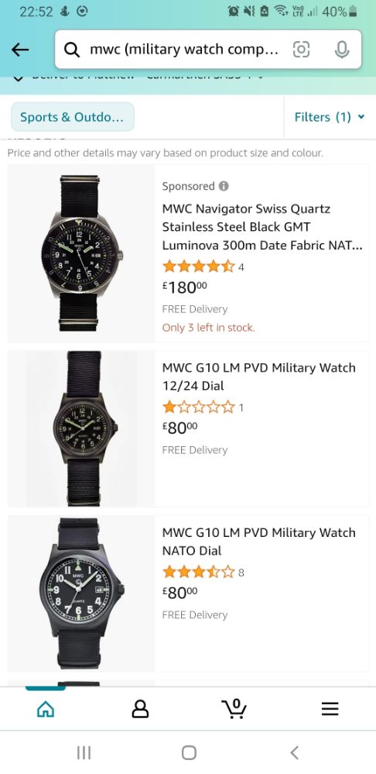
Task: Tap the £180 price of Navigator watch
Action: pyautogui.click(x=185, y=287)
